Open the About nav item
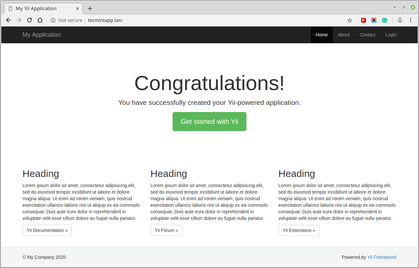Image resolution: width=419 pixels, height=268 pixels. point(344,35)
